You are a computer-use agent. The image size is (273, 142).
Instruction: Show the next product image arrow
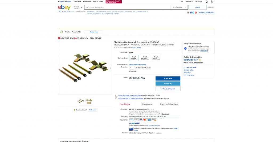[110, 68]
